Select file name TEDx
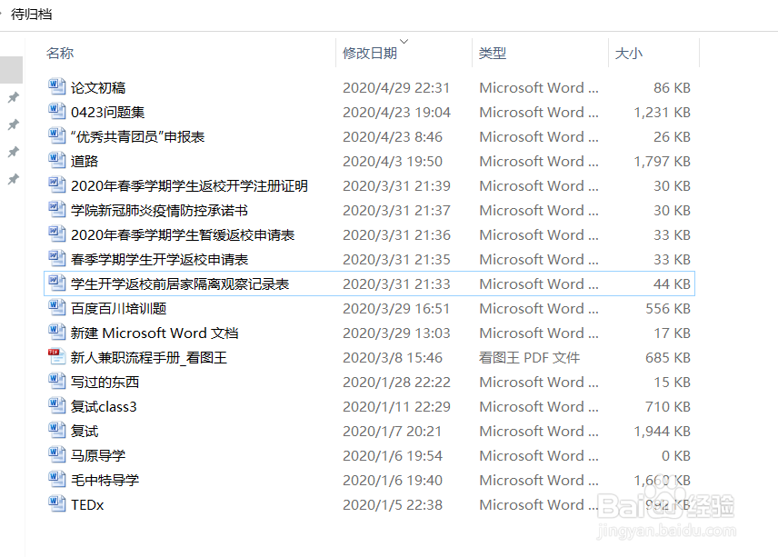This screenshot has height=557, width=778. pyautogui.click(x=87, y=505)
